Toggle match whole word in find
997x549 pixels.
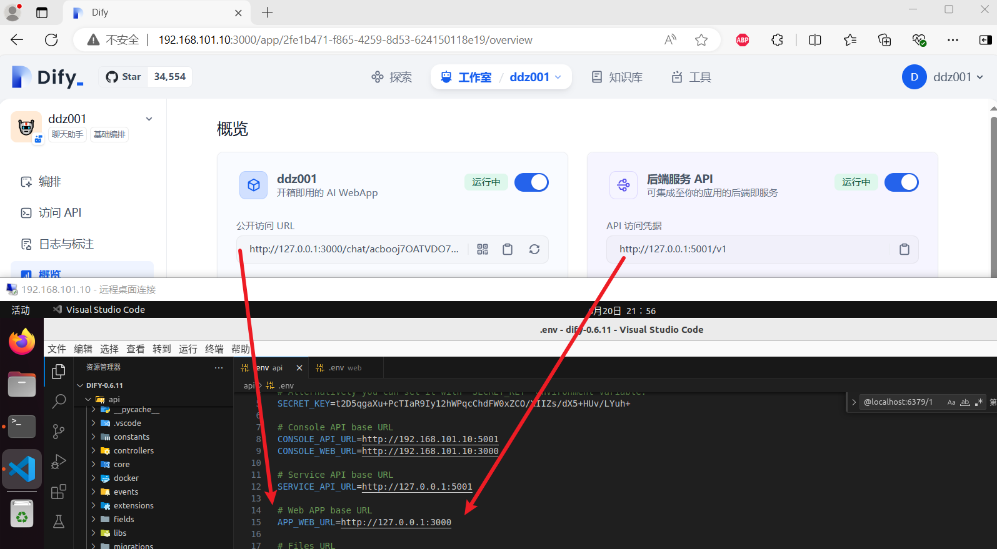(x=965, y=402)
